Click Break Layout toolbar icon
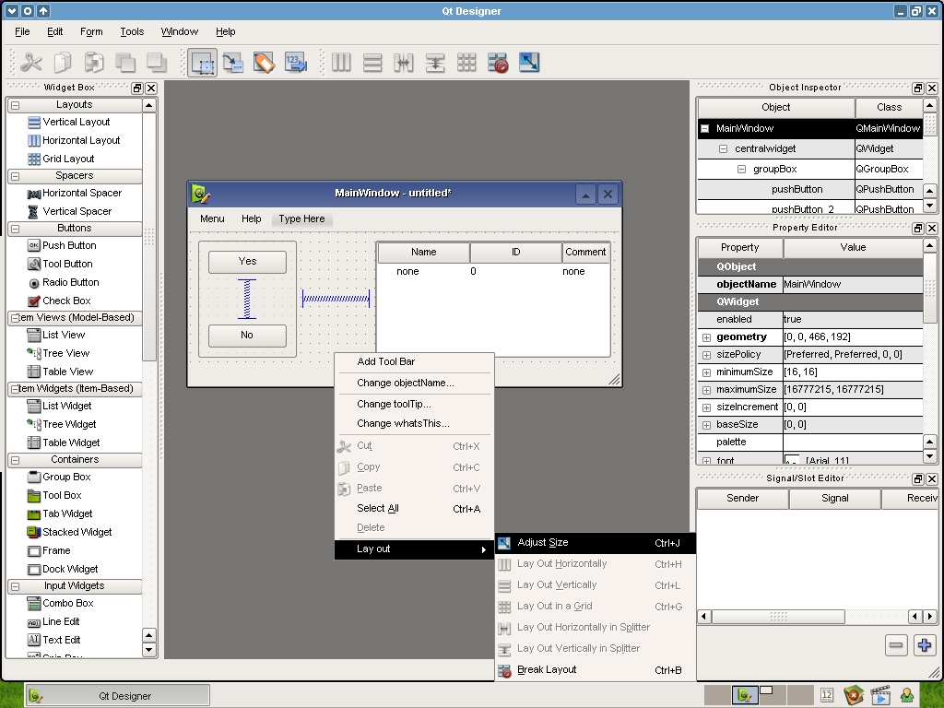 coord(498,63)
